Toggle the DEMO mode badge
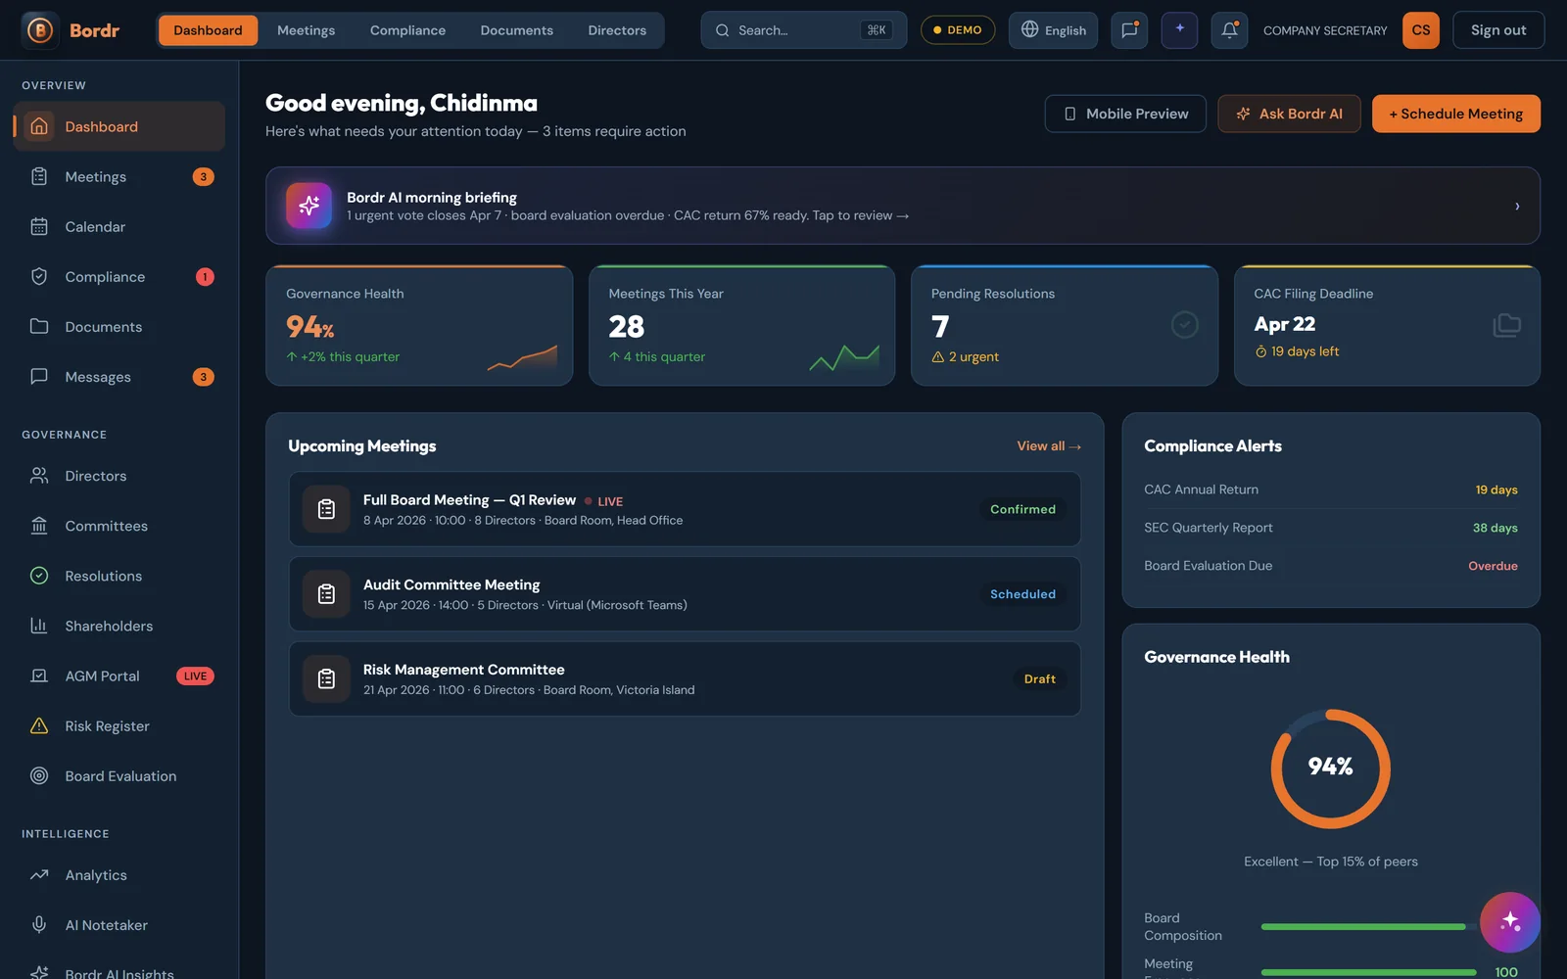The height and width of the screenshot is (979, 1567). tap(957, 30)
